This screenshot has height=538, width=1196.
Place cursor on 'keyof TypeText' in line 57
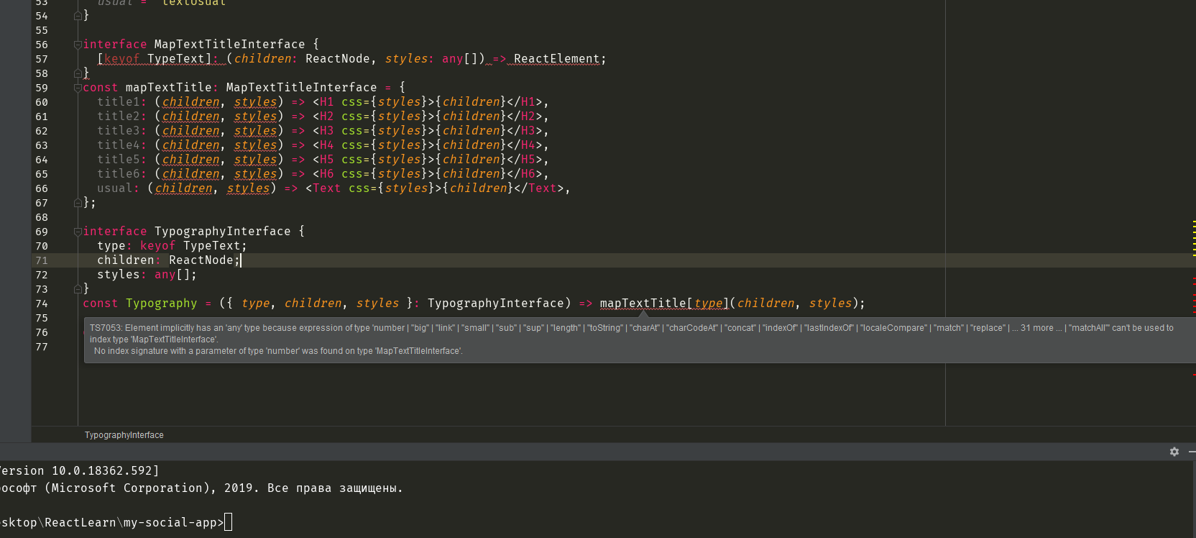coord(155,59)
